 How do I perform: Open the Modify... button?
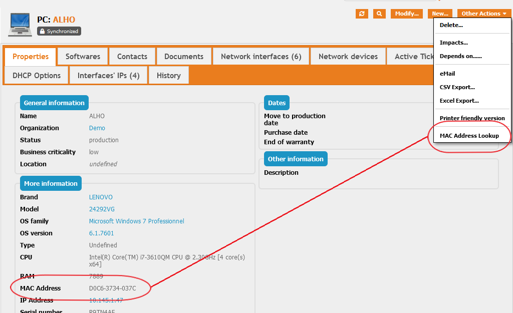pos(406,14)
